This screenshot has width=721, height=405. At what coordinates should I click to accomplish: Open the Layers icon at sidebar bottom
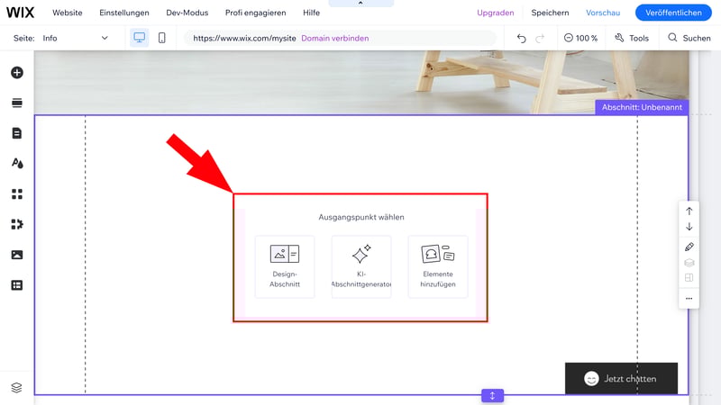coord(16,388)
